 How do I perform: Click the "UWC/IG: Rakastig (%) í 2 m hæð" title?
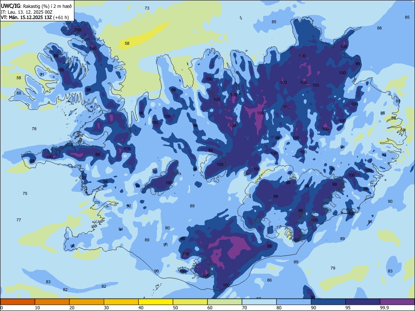[36, 6]
